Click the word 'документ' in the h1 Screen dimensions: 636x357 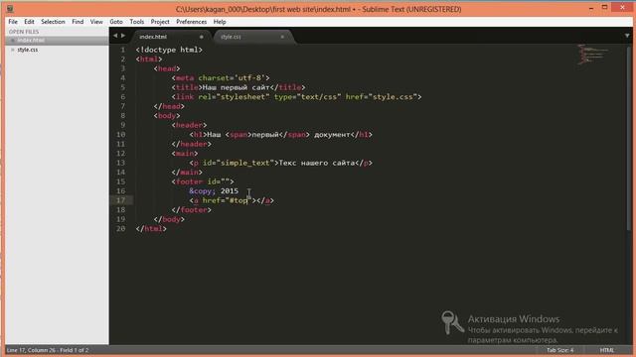point(332,135)
